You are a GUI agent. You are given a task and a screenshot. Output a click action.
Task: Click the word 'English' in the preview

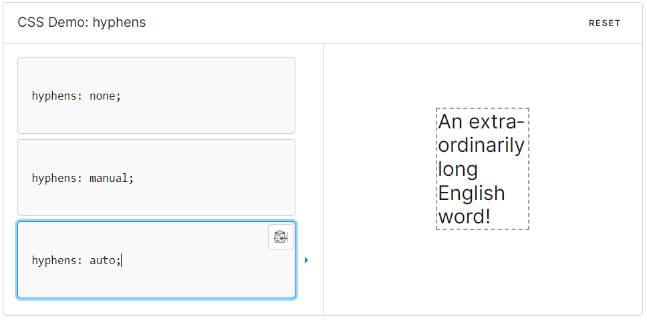[x=471, y=193]
